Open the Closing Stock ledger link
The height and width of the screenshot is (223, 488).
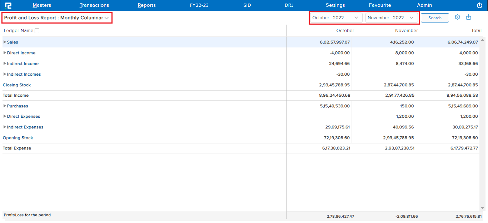tap(17, 85)
